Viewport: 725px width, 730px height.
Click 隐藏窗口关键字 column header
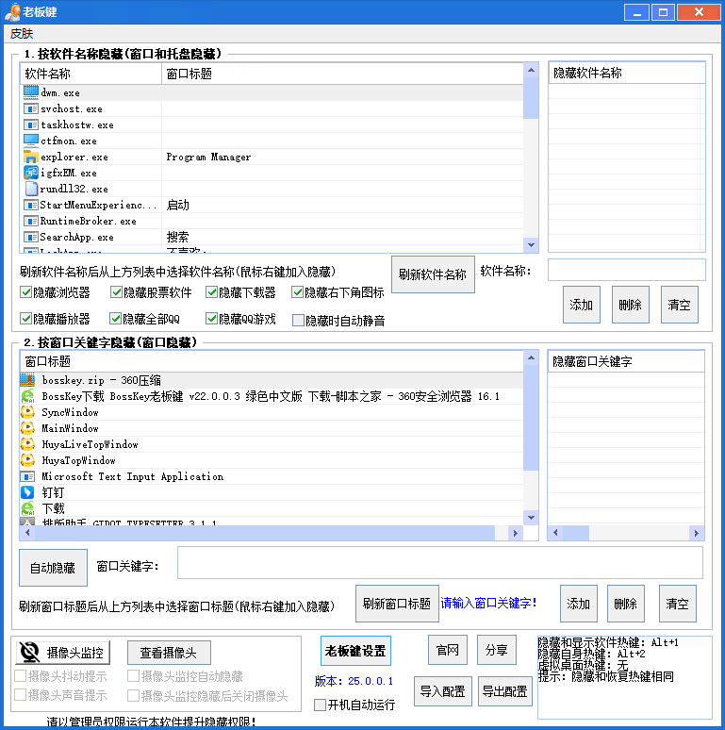[626, 362]
